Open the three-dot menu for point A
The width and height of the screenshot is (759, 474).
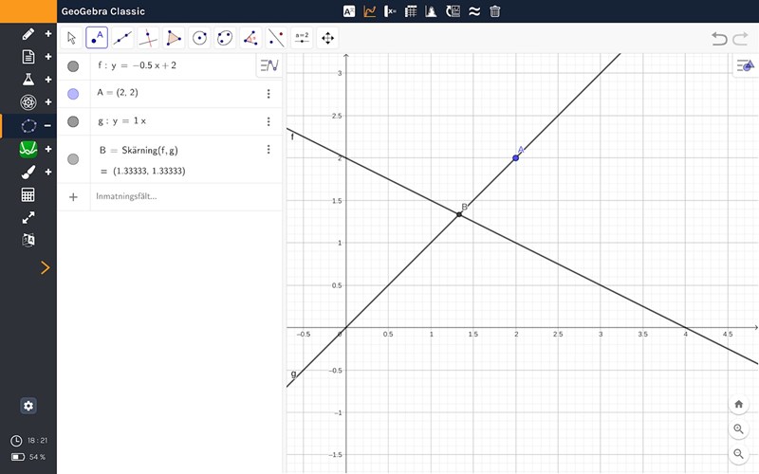tap(268, 94)
